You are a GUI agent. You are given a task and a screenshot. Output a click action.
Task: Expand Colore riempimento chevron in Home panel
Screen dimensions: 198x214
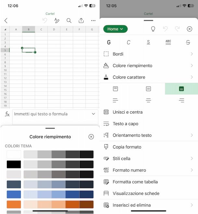pos(192,65)
